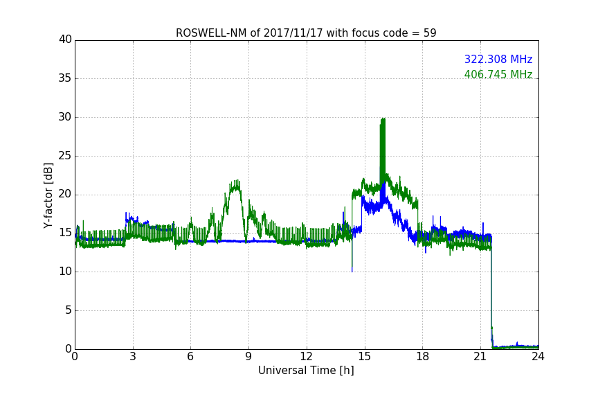This screenshot has height=399, width=598.
Task: Click the x-axis tick label '24'
Action: pyautogui.click(x=538, y=357)
